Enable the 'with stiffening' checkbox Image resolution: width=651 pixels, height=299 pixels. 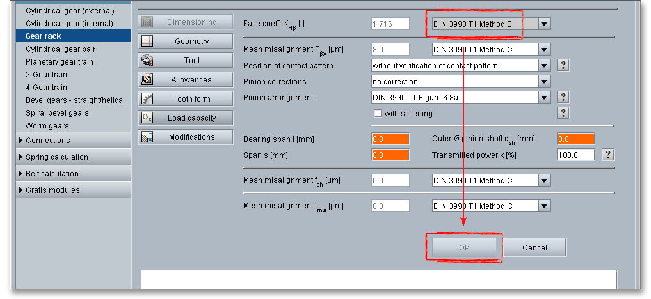pyautogui.click(x=378, y=114)
